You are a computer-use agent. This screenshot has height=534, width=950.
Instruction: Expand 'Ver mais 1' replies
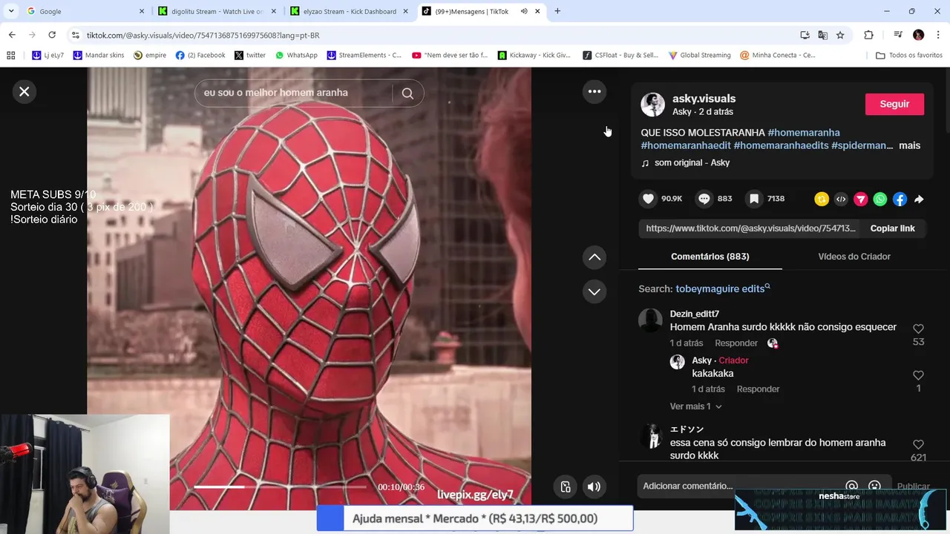[696, 406]
